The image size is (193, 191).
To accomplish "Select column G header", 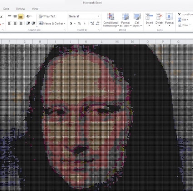I will (25, 42).
